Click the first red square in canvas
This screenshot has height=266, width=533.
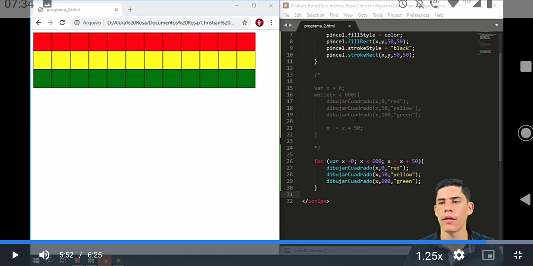(x=43, y=42)
